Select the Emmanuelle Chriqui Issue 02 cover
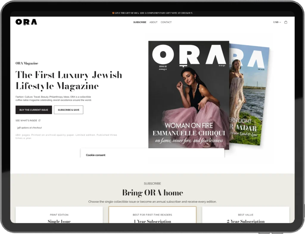The width and height of the screenshot is (305, 234). click(189, 95)
